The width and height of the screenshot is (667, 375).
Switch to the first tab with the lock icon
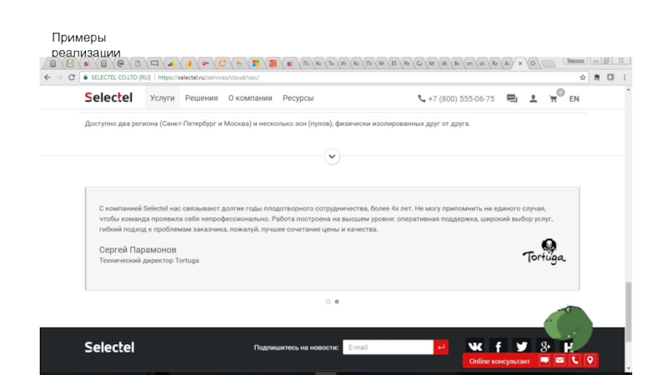pyautogui.click(x=53, y=63)
